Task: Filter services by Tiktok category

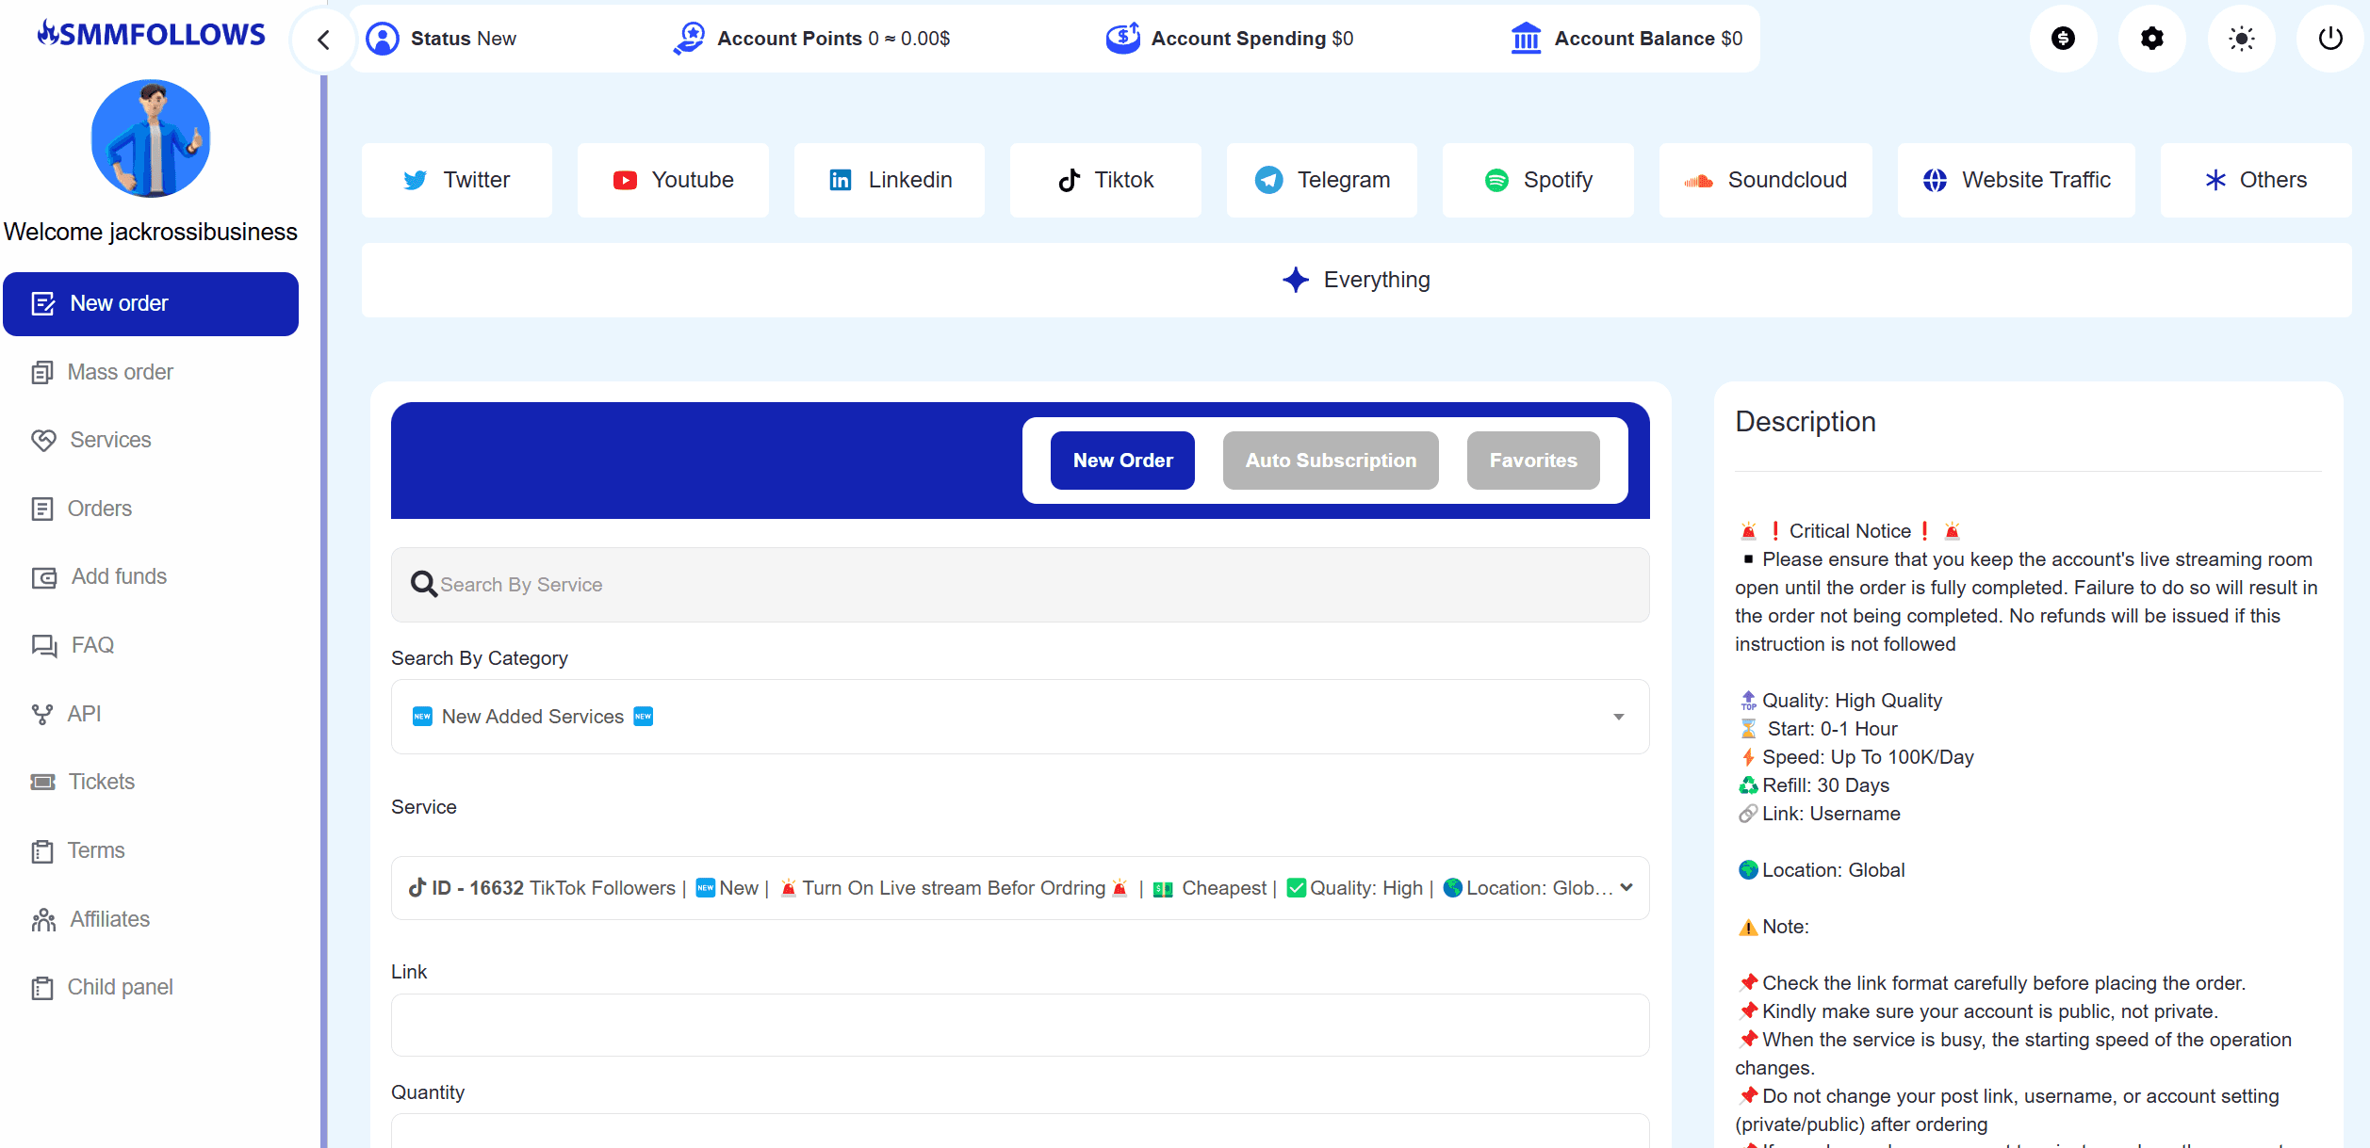Action: pyautogui.click(x=1105, y=180)
